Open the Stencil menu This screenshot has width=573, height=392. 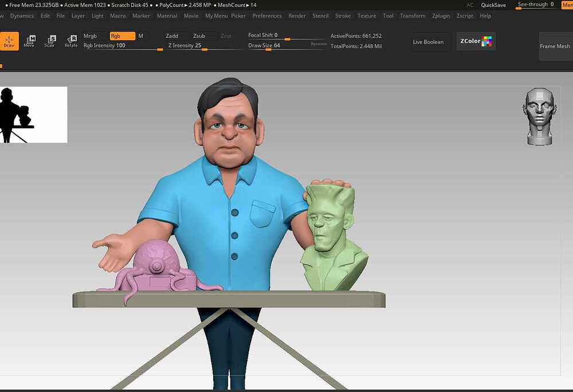320,15
